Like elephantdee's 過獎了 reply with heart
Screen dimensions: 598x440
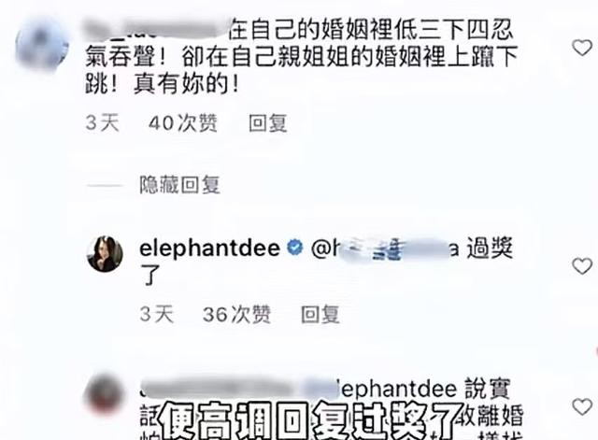[x=582, y=265]
